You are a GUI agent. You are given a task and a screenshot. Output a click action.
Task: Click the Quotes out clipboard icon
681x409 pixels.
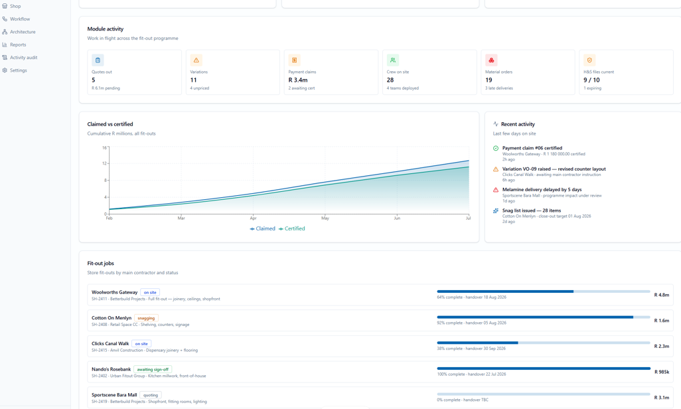coord(98,60)
